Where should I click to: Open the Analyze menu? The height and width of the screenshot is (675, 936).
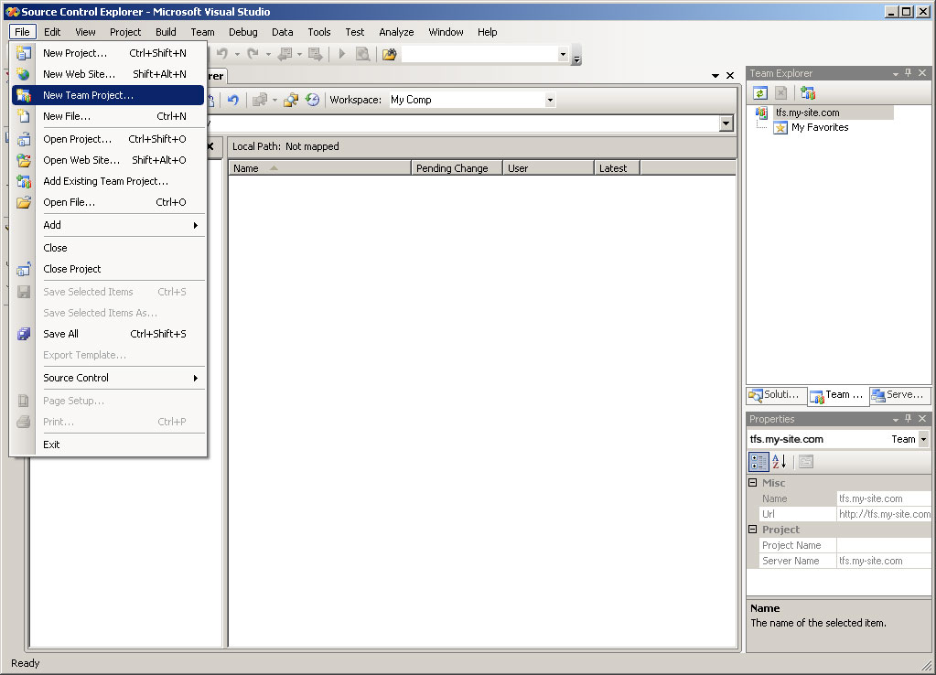pyautogui.click(x=396, y=32)
